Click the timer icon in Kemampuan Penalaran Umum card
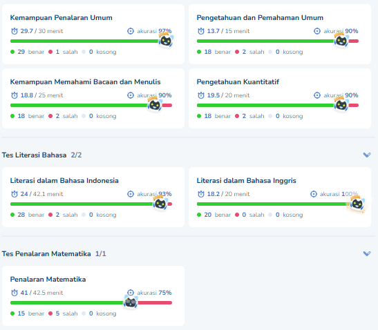 [x=15, y=31]
